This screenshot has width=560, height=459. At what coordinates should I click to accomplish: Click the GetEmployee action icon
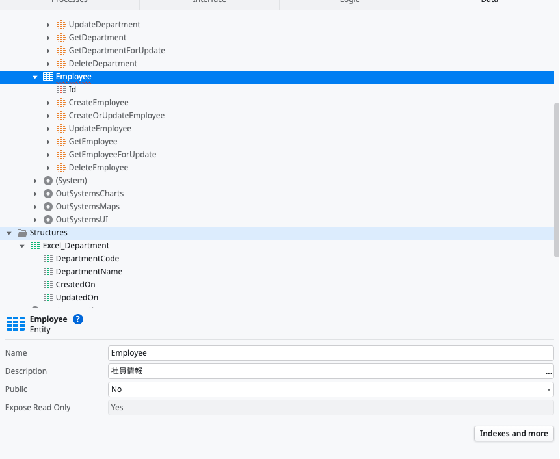pyautogui.click(x=61, y=142)
